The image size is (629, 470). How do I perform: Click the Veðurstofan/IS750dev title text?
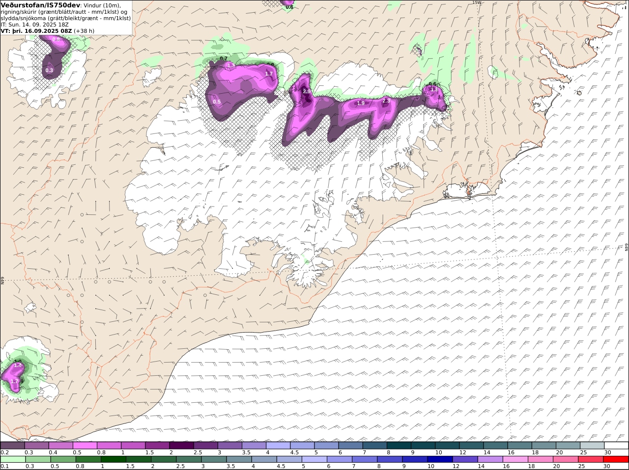point(40,5)
